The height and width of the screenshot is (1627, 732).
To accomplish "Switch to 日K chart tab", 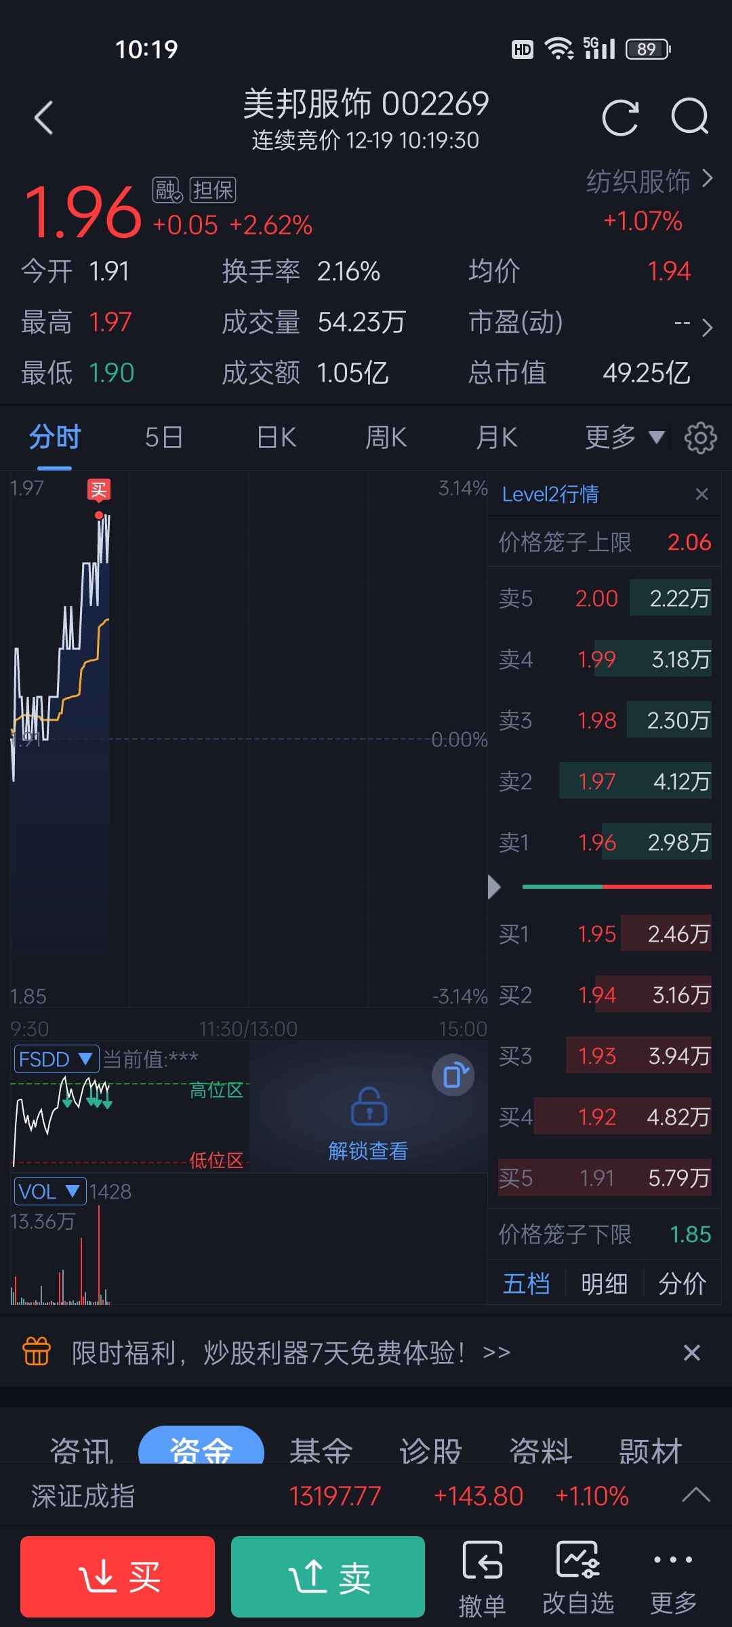I will click(277, 437).
